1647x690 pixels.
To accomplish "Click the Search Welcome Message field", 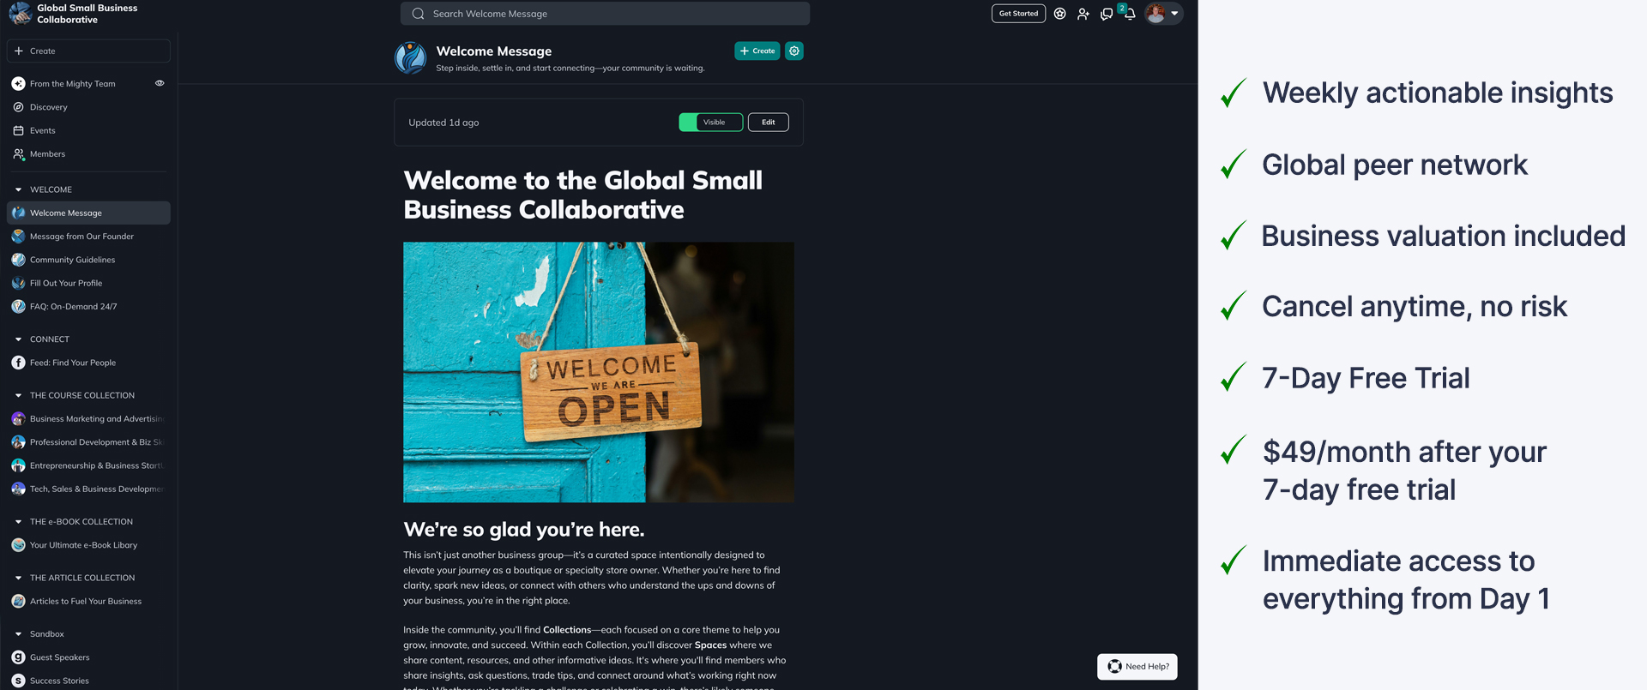I will (605, 14).
